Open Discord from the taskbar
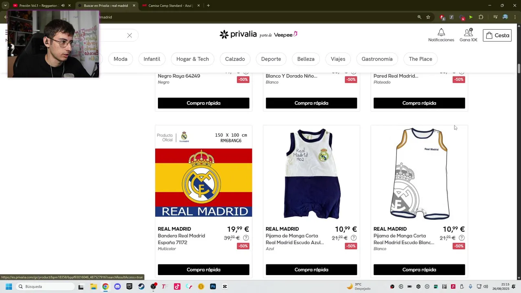The image size is (521, 293). point(117,286)
